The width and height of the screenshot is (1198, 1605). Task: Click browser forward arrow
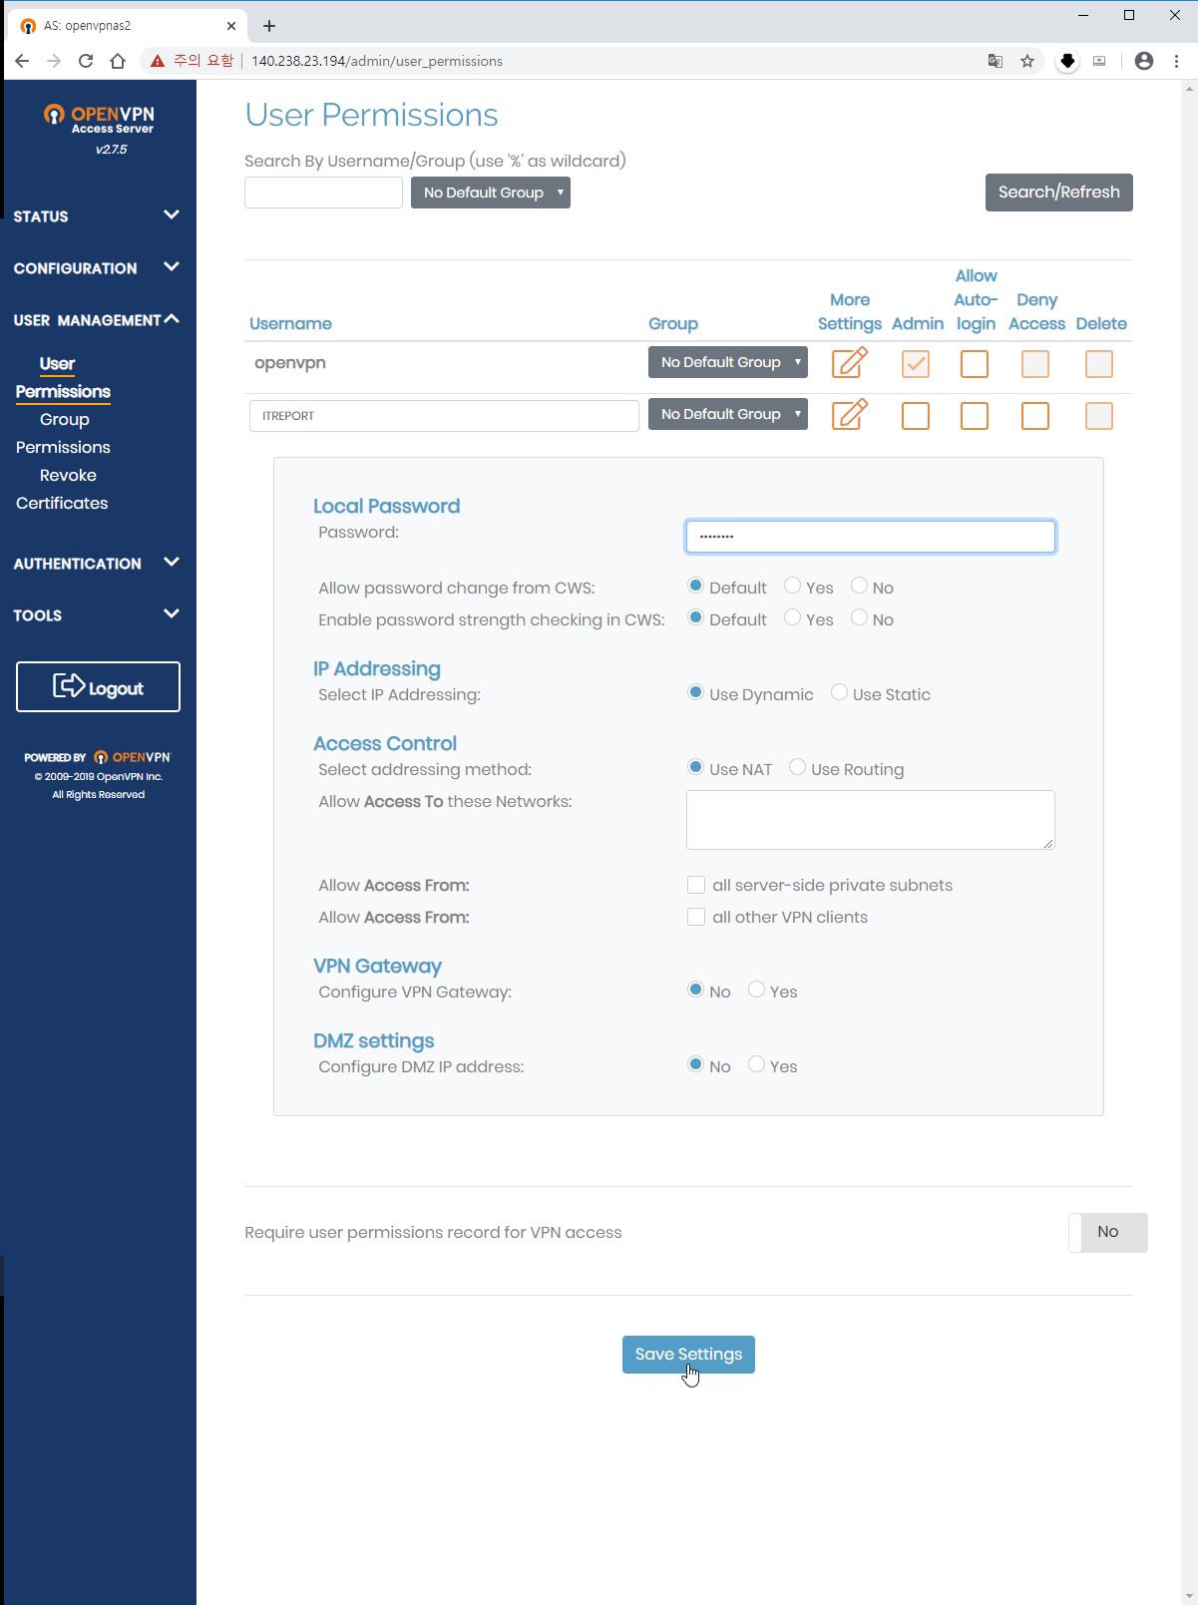[54, 61]
